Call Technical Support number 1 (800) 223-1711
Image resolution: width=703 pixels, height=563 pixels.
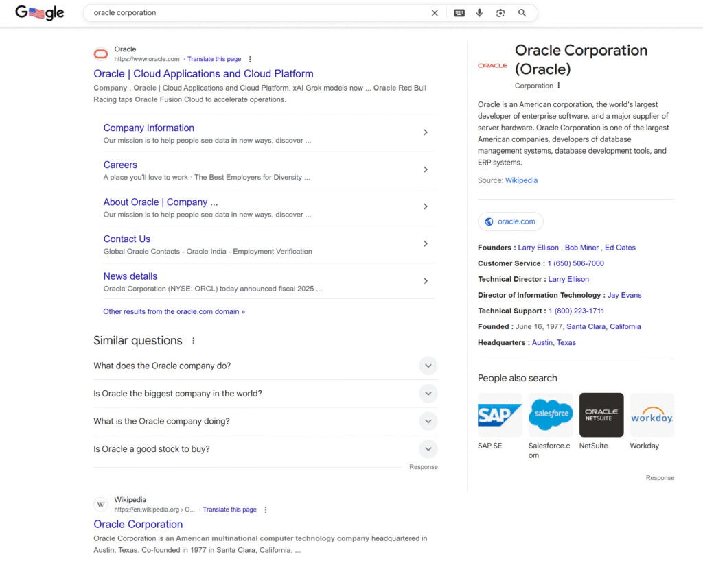[577, 311]
